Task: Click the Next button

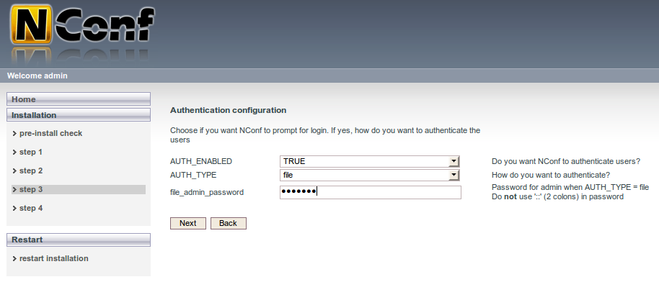Action: click(188, 223)
